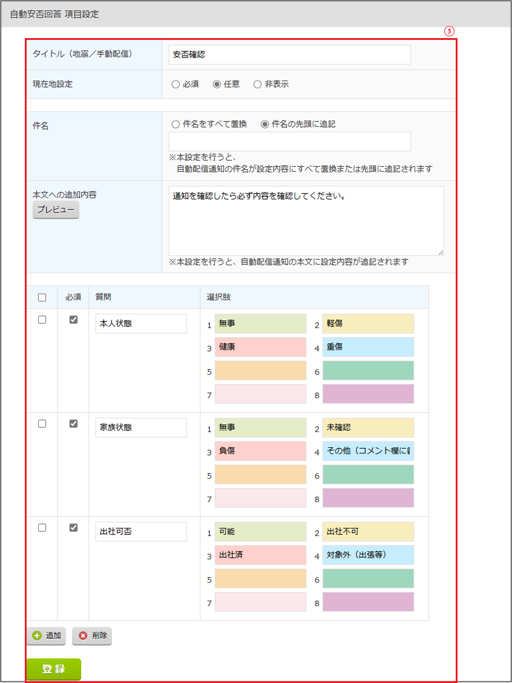
Task: Click 出社可否 option 3 field 出社済
Action: coord(261,555)
